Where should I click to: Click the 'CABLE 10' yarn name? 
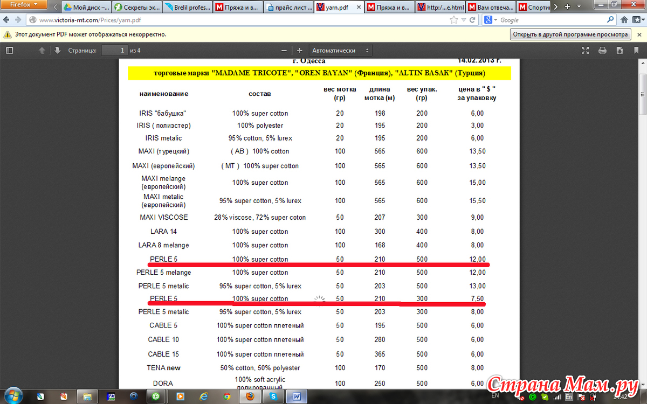coord(163,339)
